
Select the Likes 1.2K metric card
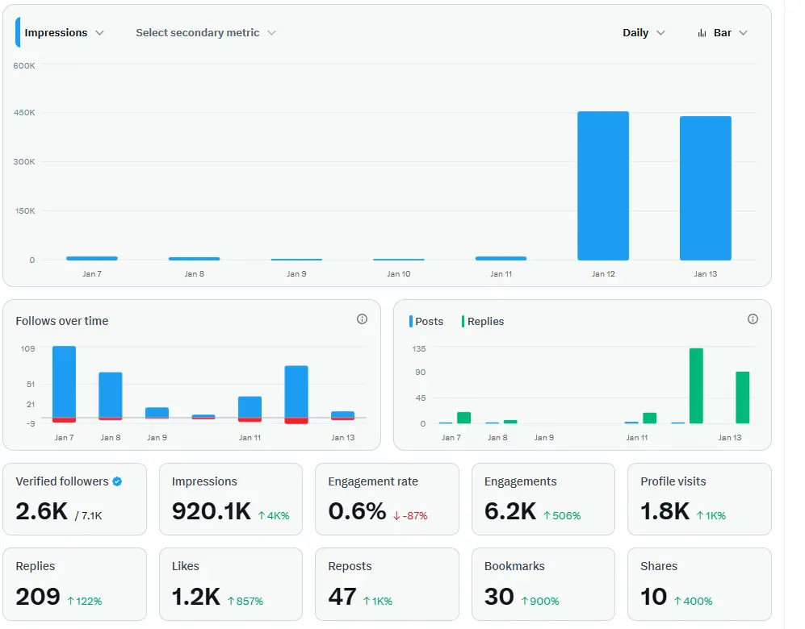(230, 585)
